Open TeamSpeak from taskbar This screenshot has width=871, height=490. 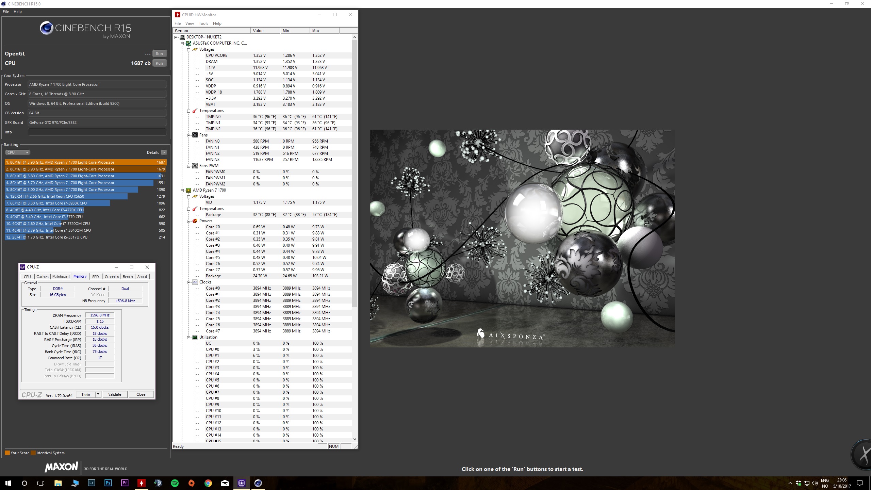(x=158, y=483)
